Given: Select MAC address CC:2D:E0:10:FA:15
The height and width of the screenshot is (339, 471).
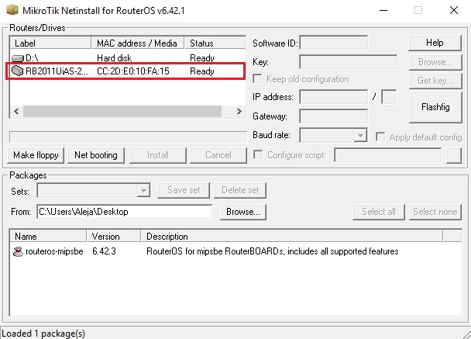Looking at the screenshot, I should (x=133, y=71).
